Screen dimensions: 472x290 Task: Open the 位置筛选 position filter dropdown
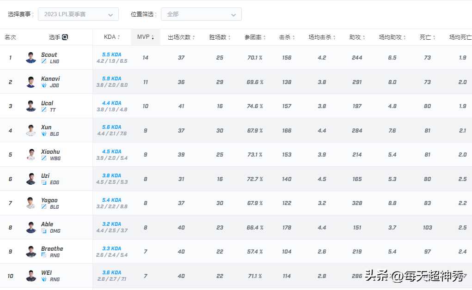(201, 14)
